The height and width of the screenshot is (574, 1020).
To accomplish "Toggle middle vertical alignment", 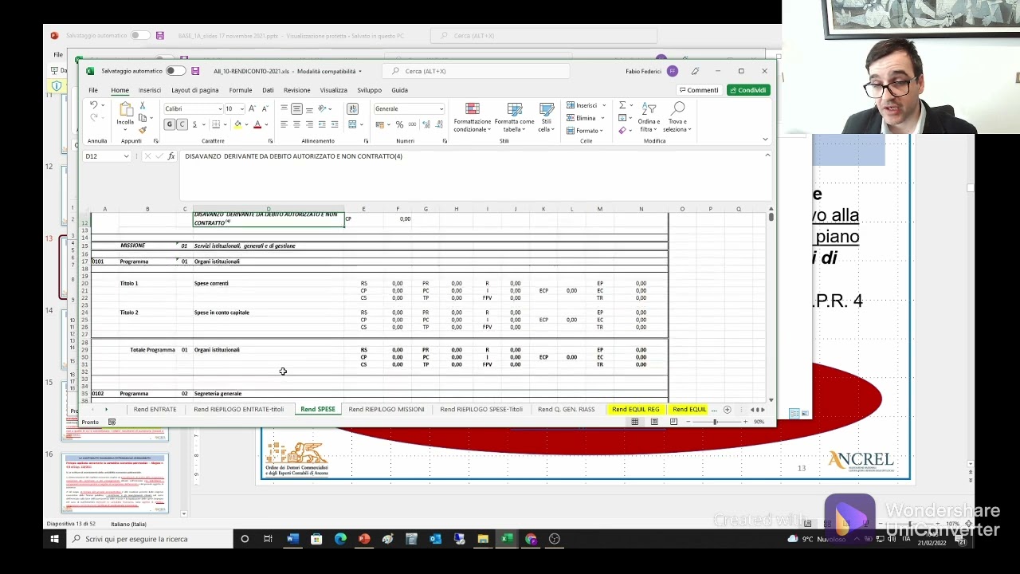I will coord(296,108).
